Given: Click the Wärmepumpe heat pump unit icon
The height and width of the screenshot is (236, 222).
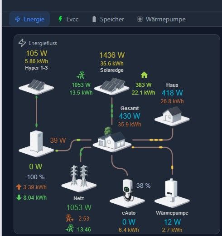Looking at the screenshot, I should pos(172,193).
